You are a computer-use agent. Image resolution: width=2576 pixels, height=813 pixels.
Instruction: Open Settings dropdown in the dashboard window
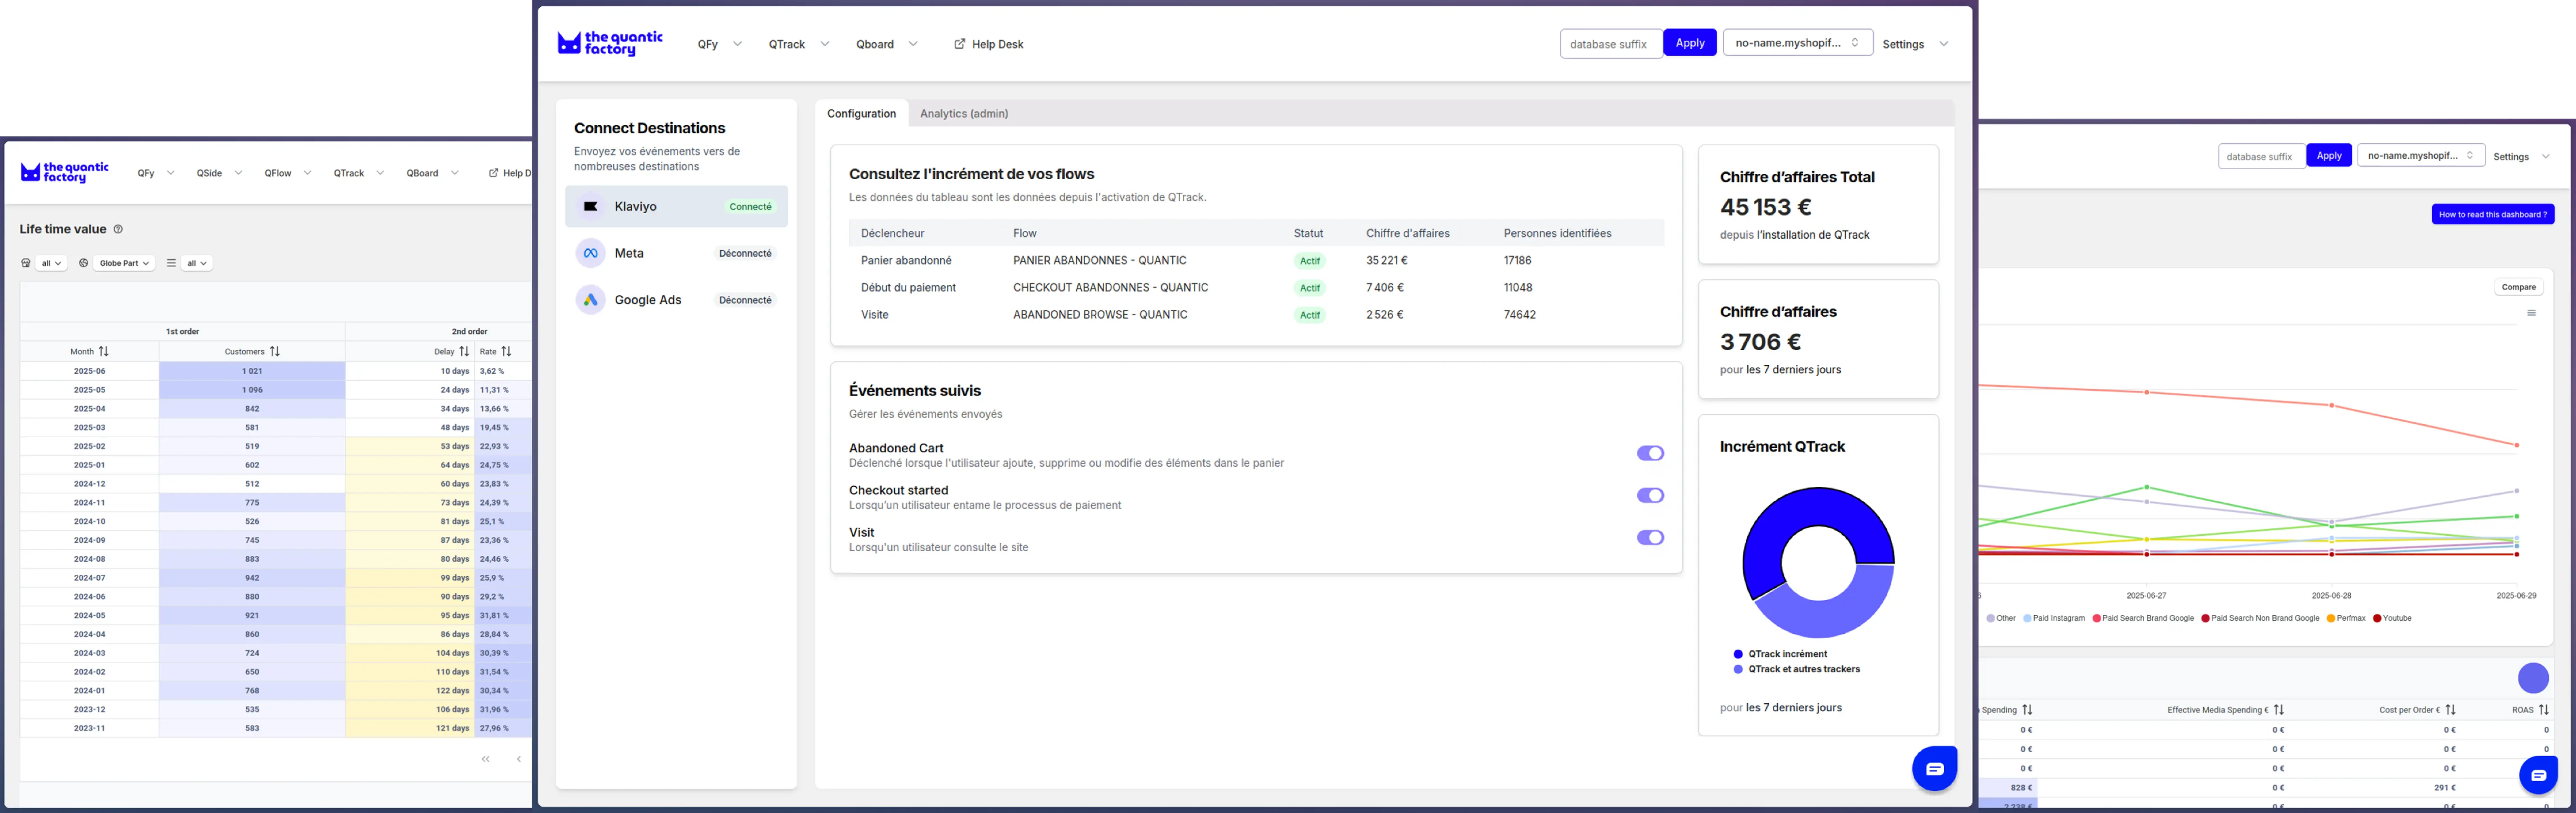tap(2521, 157)
